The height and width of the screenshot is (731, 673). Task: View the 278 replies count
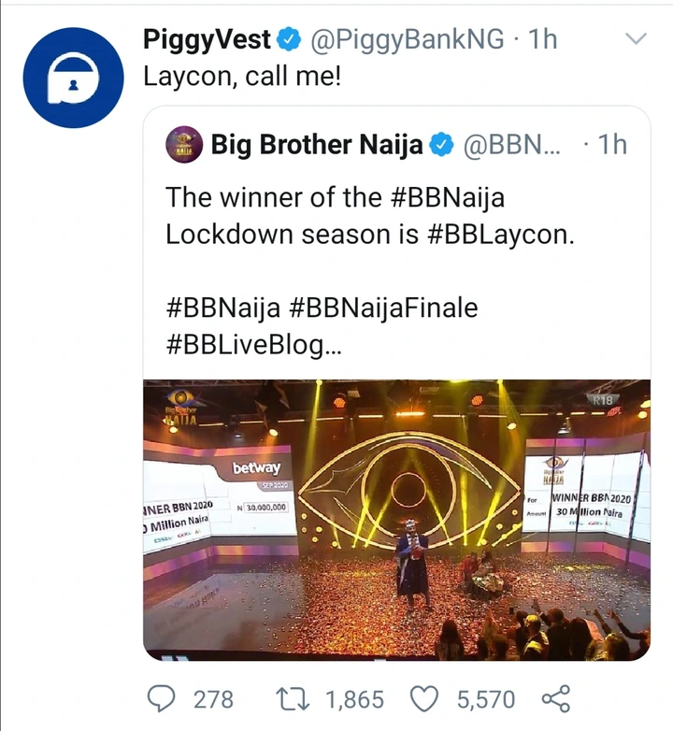(212, 698)
